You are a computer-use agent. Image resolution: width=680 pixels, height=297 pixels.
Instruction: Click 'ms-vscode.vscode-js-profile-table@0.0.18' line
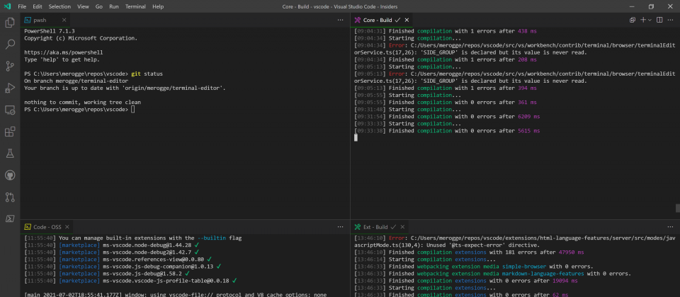pos(130,281)
